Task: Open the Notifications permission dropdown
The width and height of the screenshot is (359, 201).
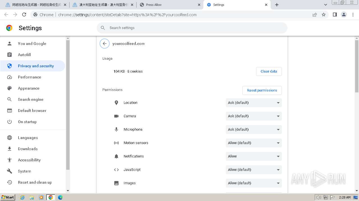Action: pos(254,156)
